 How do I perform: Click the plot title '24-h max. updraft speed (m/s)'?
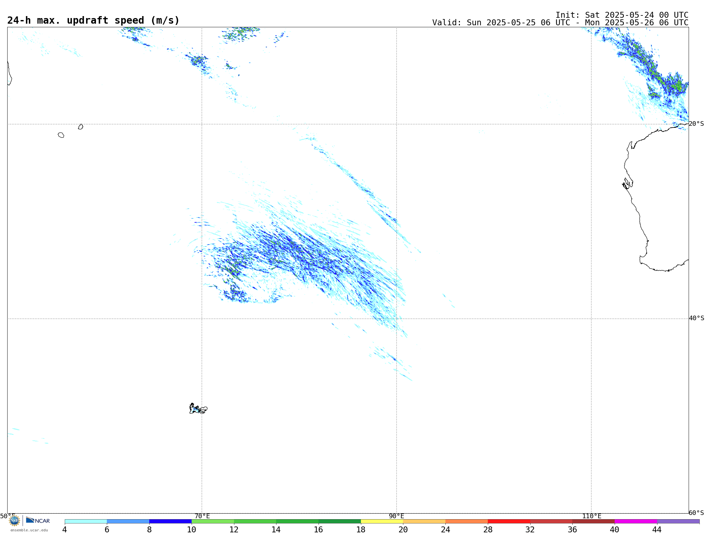(93, 20)
